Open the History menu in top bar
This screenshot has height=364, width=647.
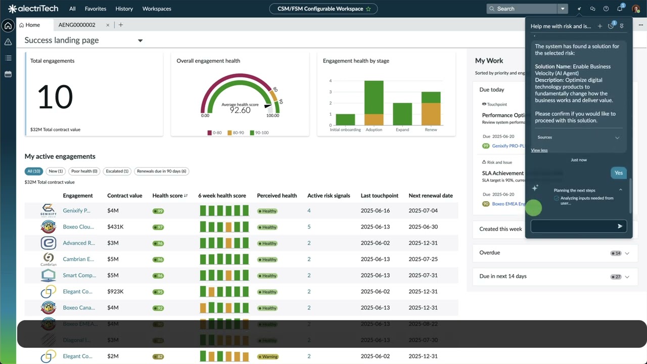coord(124,9)
